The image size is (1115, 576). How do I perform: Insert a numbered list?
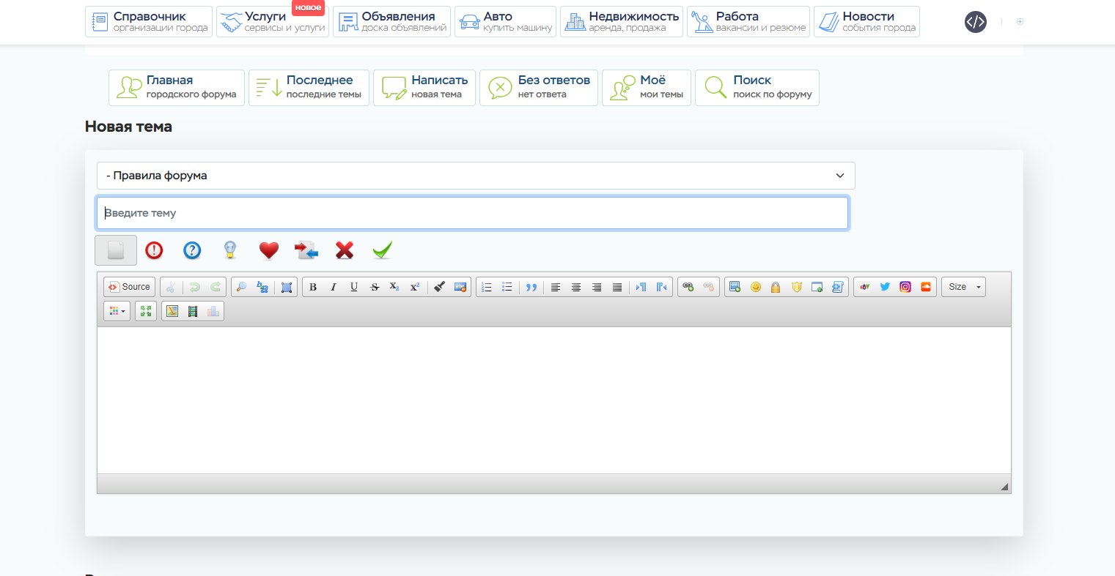[486, 287]
